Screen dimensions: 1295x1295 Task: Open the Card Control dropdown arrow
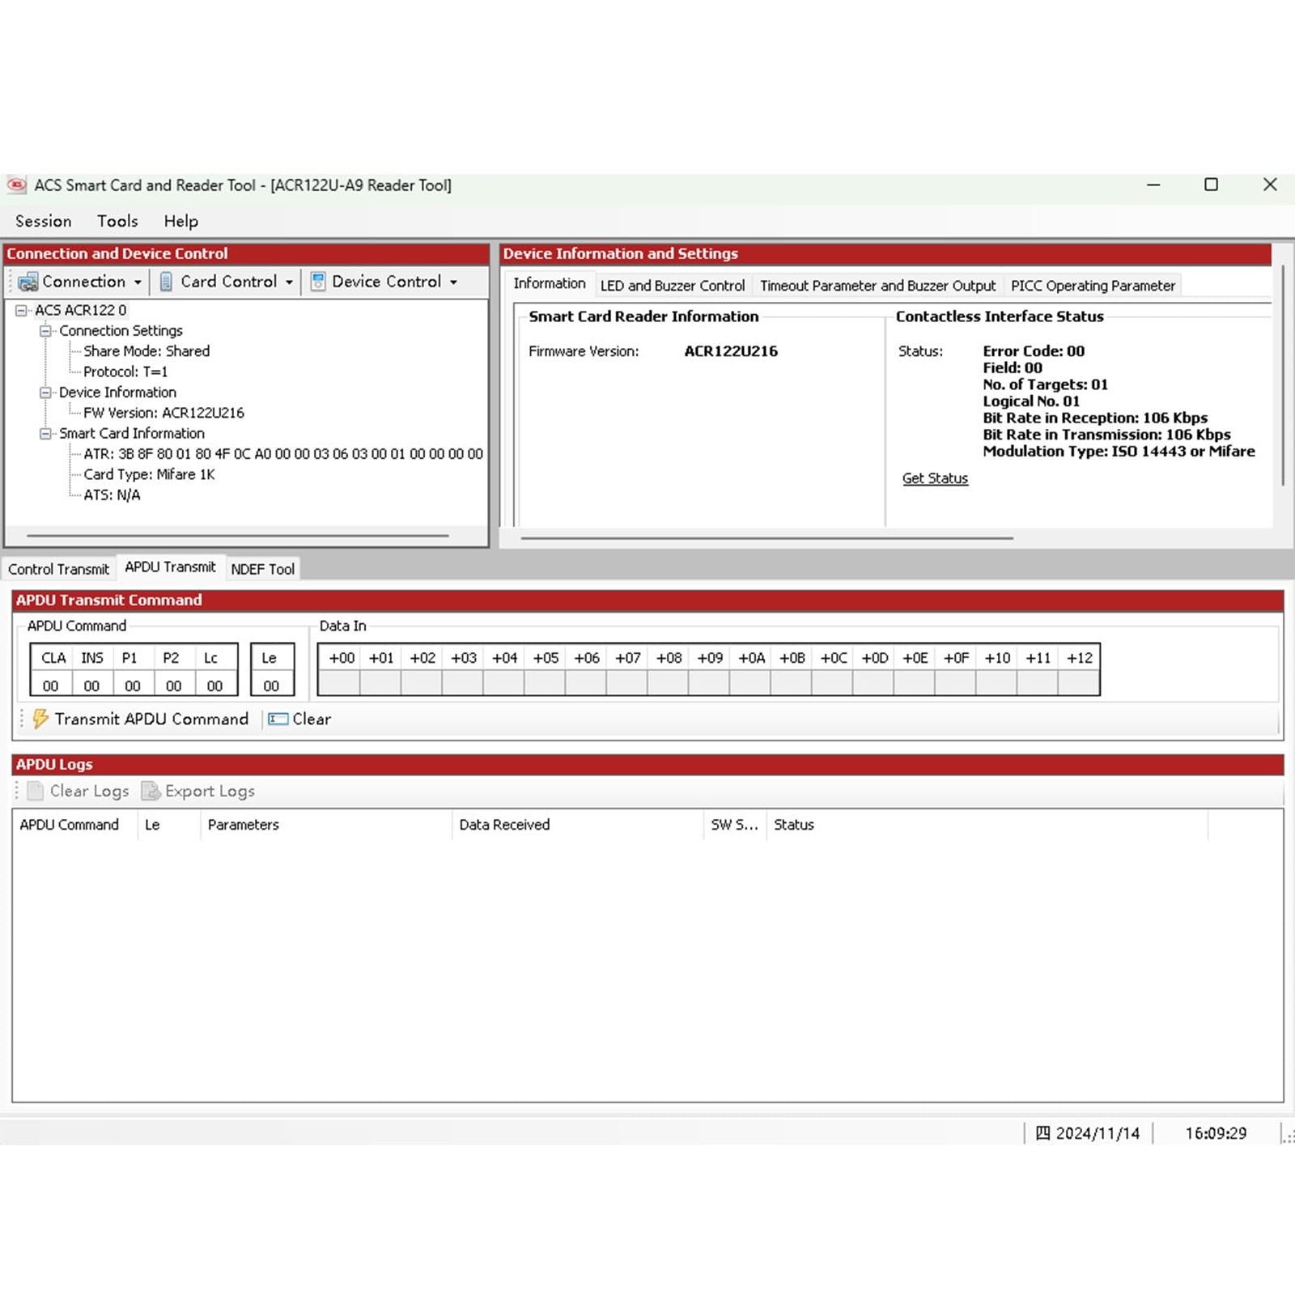pos(289,282)
